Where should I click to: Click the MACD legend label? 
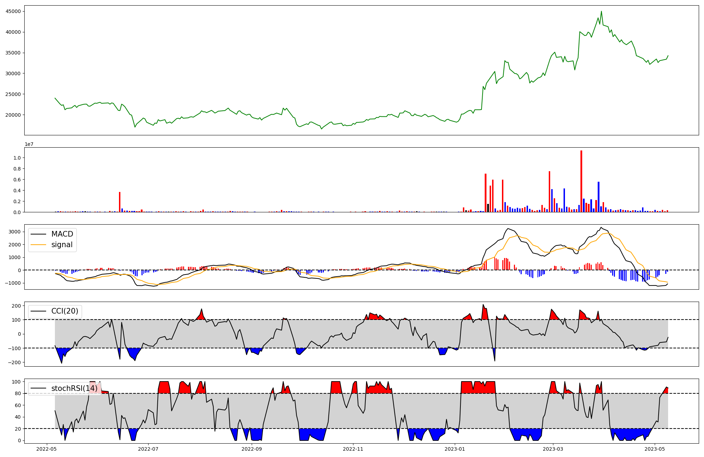point(62,234)
